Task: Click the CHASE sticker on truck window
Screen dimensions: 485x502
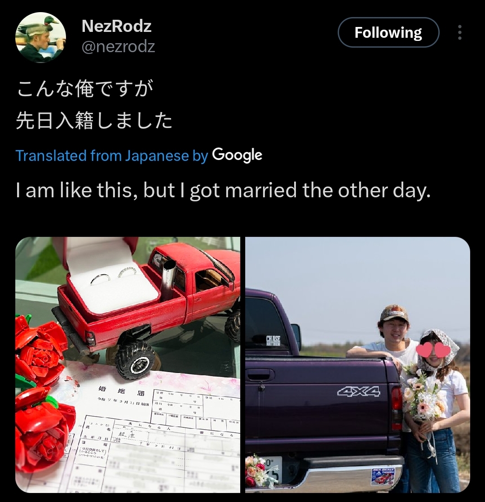Action: pyautogui.click(x=273, y=340)
